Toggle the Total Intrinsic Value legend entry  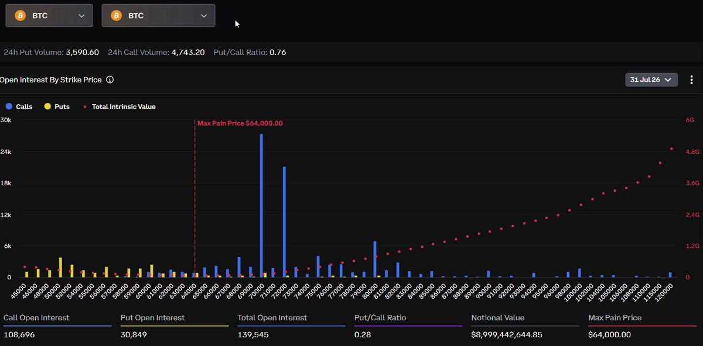click(120, 106)
